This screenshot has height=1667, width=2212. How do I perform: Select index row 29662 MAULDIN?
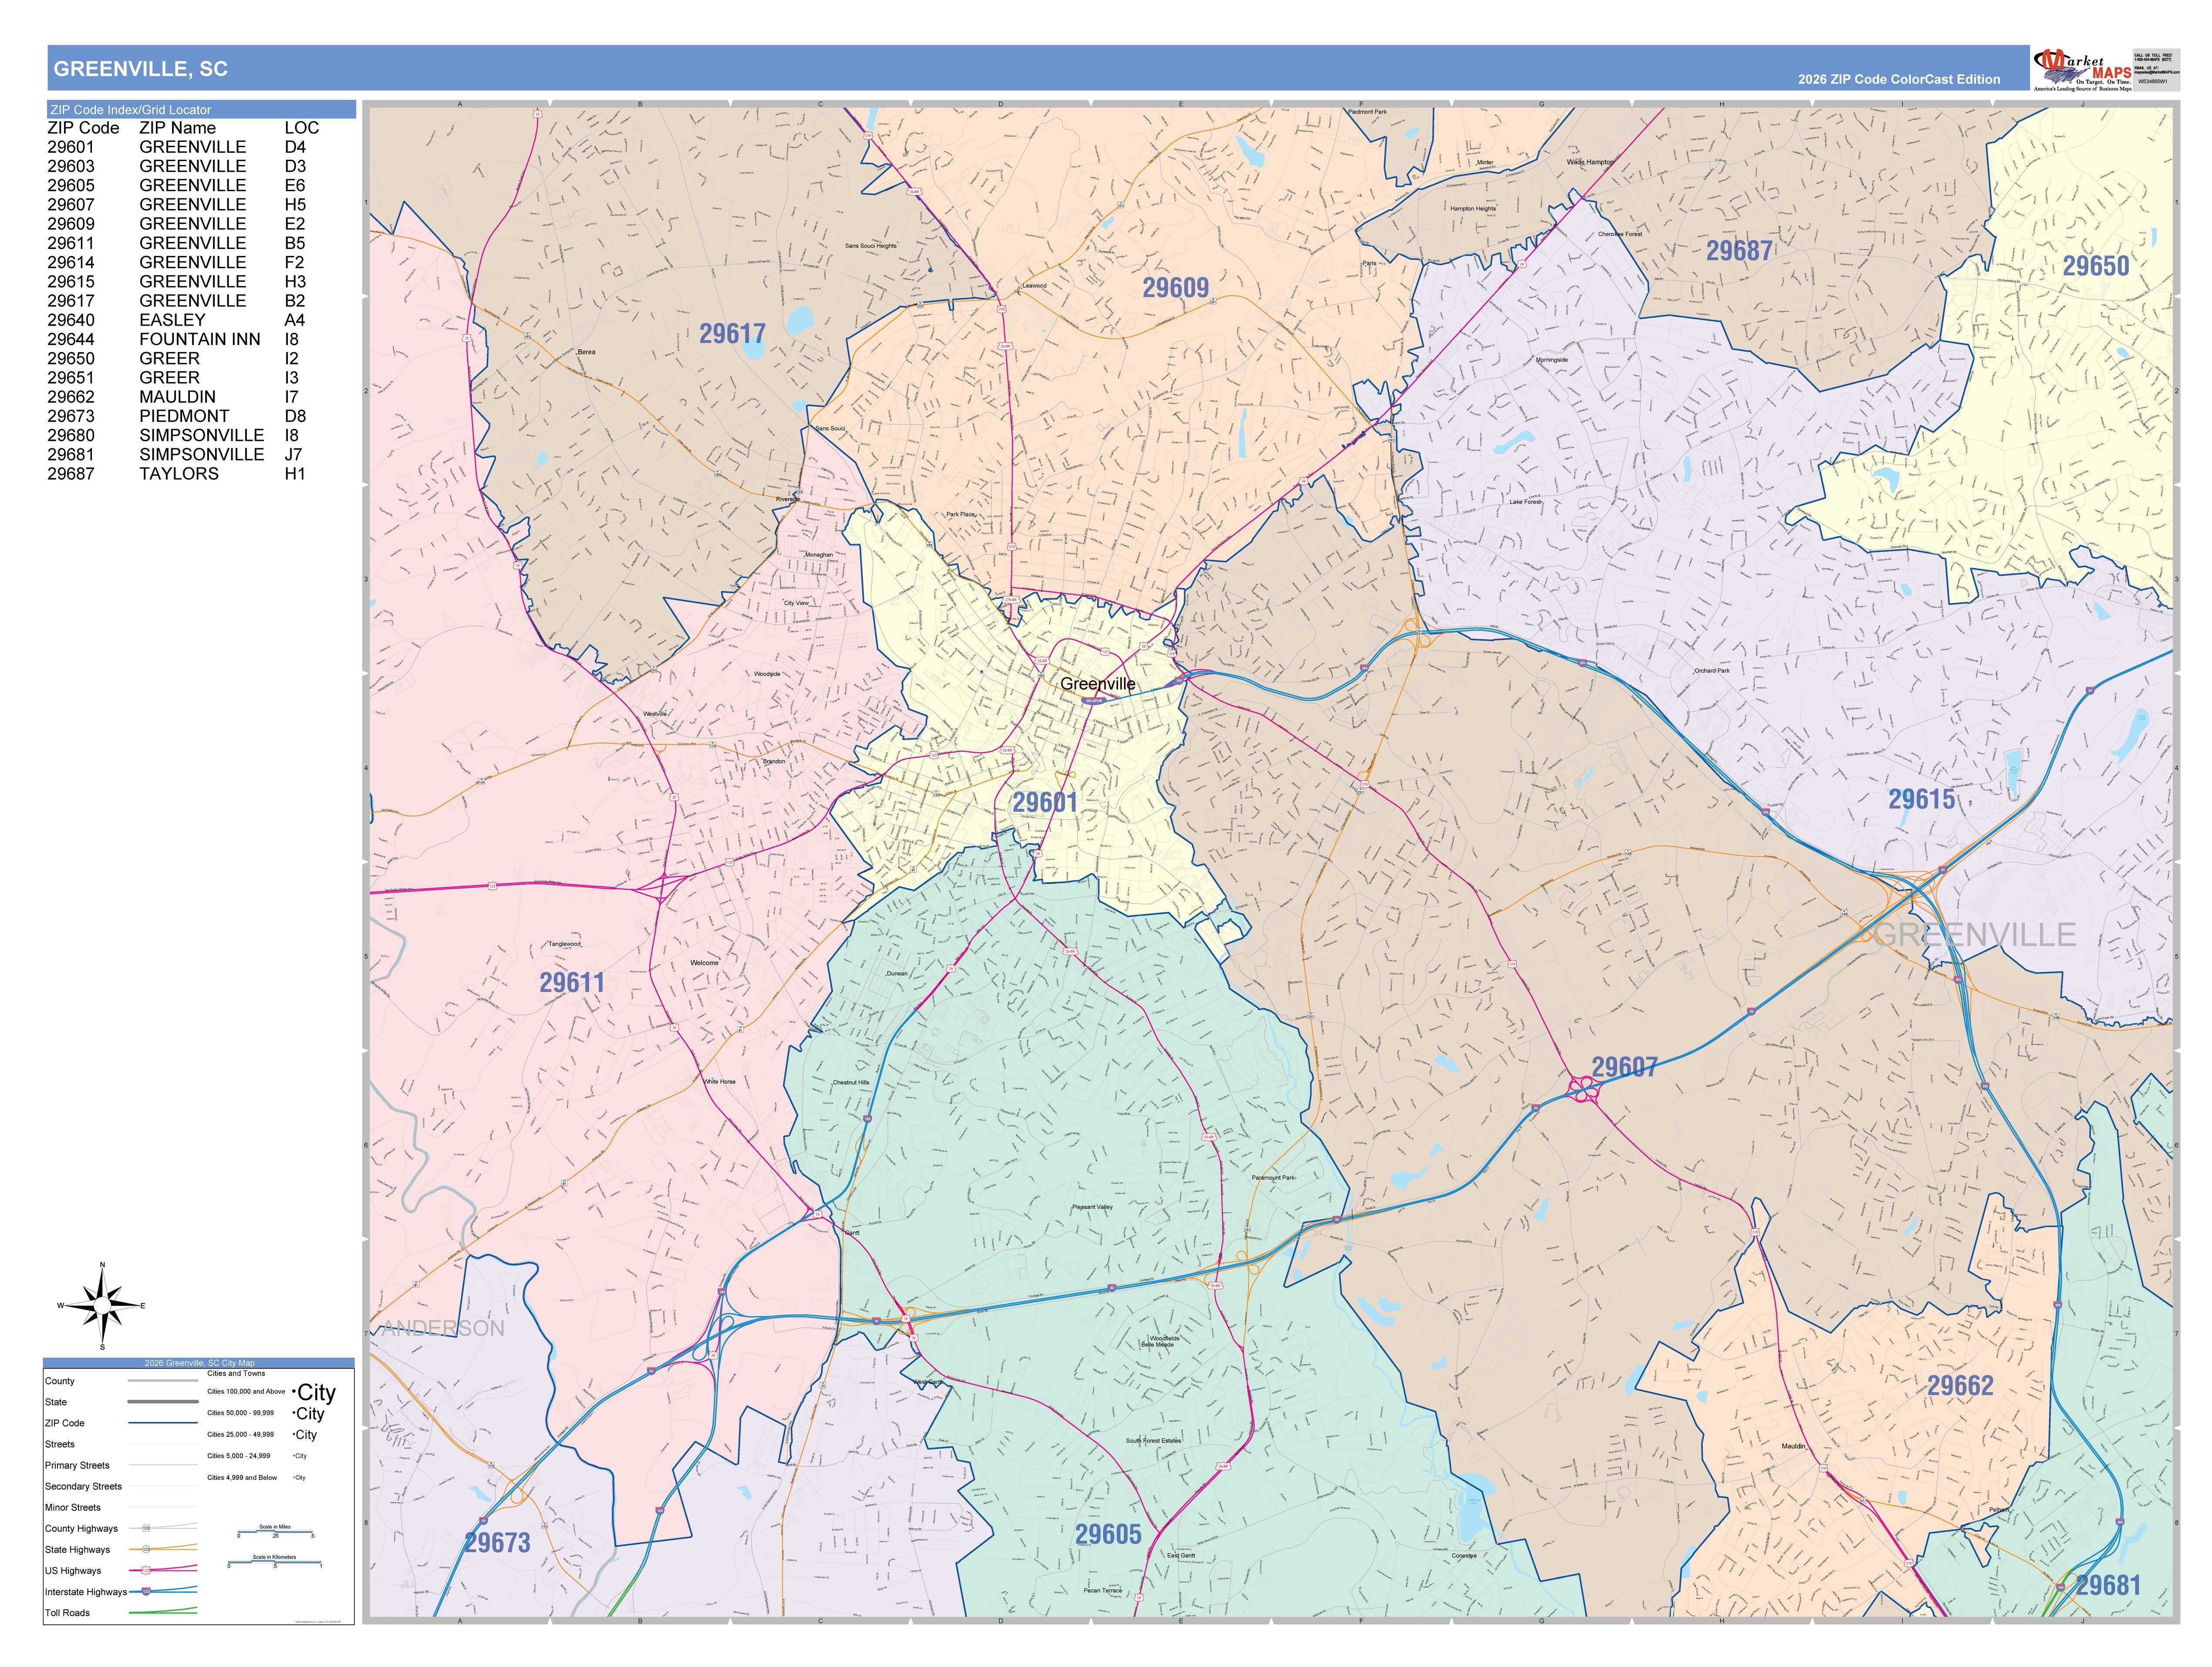[177, 397]
